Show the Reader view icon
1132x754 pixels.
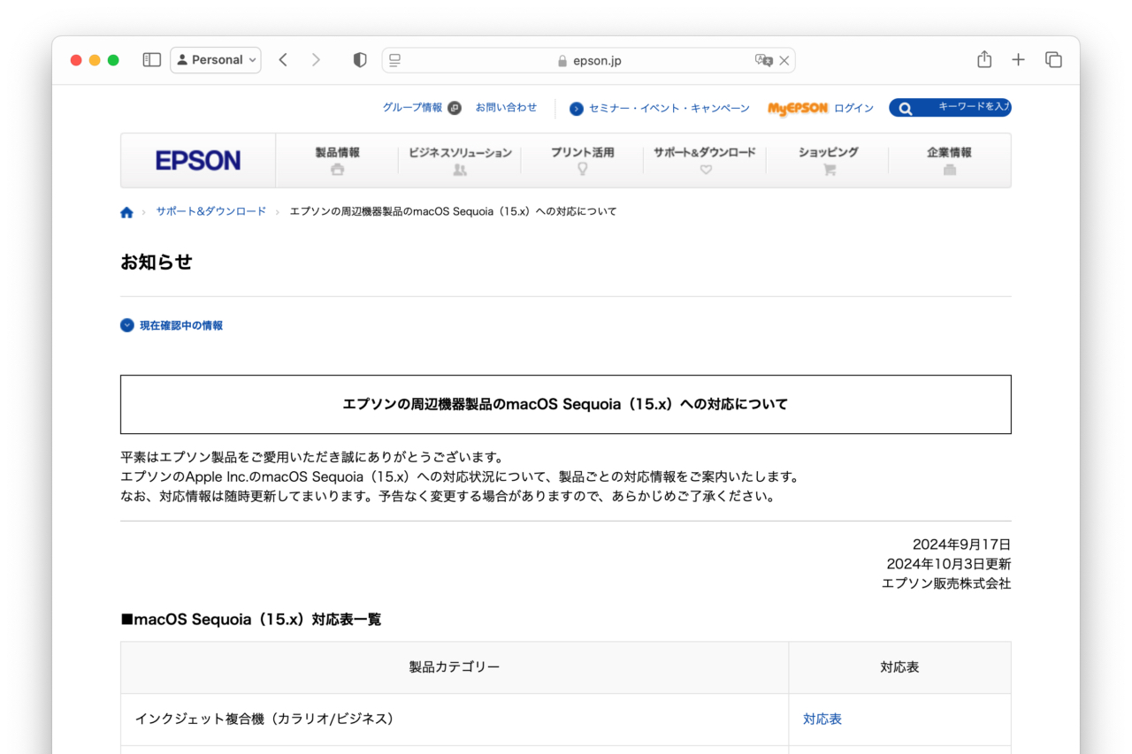pos(395,60)
